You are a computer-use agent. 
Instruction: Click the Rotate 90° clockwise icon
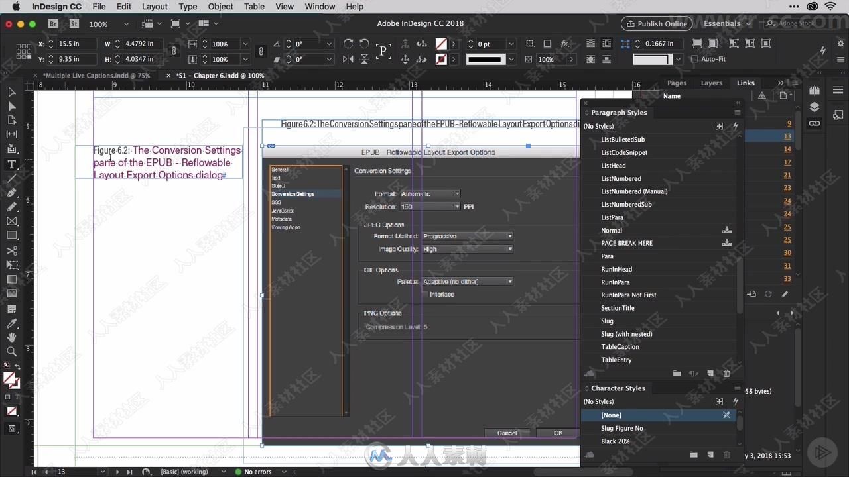[348, 44]
